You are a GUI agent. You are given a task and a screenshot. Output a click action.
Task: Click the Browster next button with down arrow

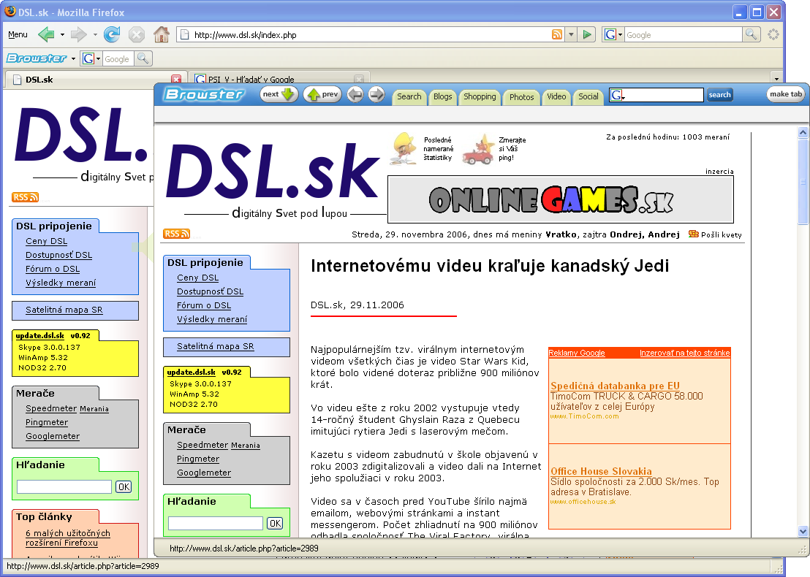[x=279, y=94]
